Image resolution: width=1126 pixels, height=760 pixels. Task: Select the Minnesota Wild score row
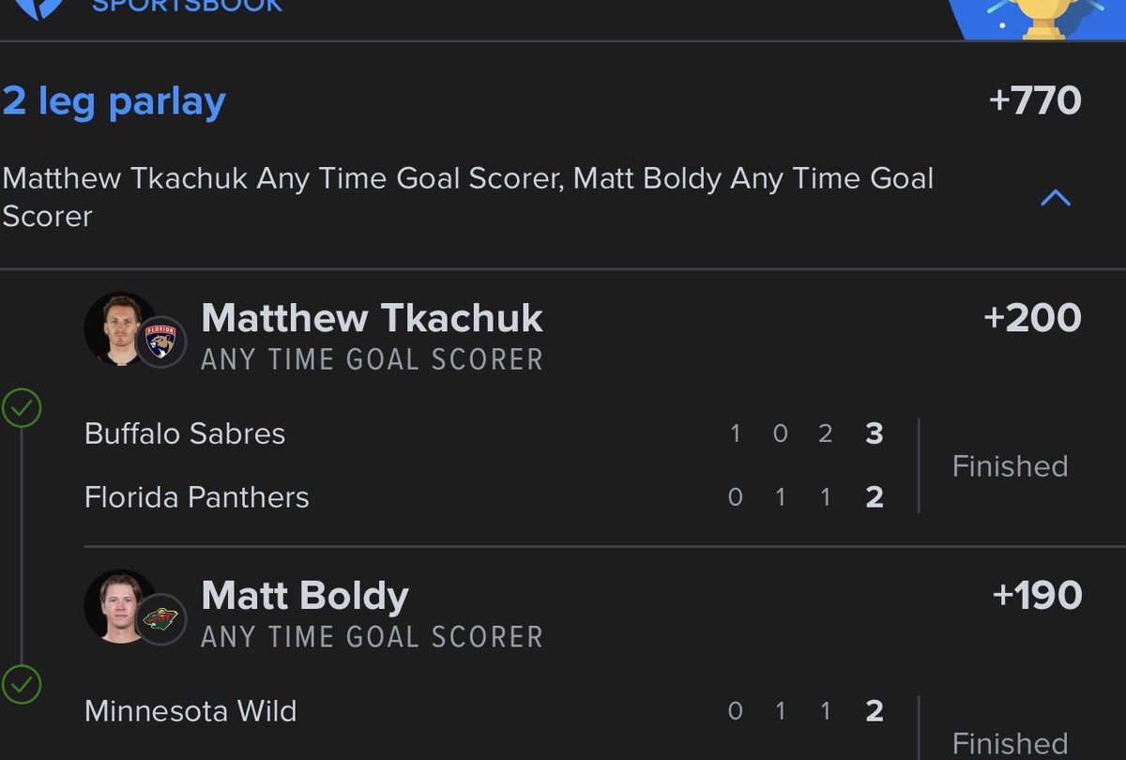(484, 711)
